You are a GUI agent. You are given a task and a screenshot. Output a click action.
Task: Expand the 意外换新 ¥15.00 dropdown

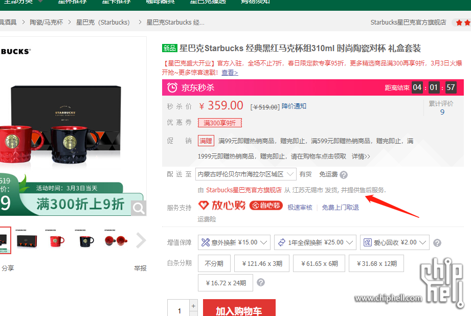[234, 242]
